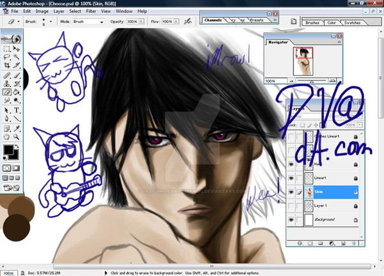Show the Clothes Lineart layer visibility box

pyautogui.click(x=291, y=137)
